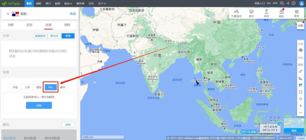Click the 地图 minimap thumbnail
Image resolution: width=306 pixels, height=140 pixels.
point(294,126)
